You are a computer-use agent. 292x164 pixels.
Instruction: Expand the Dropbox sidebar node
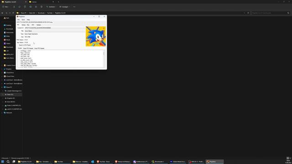point(2,69)
